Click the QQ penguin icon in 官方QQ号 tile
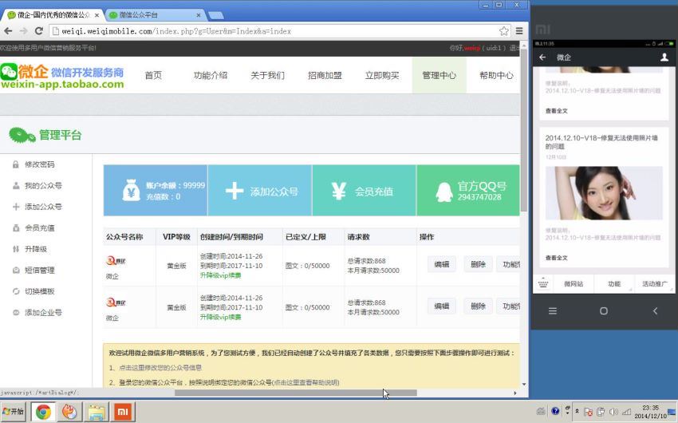This screenshot has width=678, height=423. click(x=443, y=192)
